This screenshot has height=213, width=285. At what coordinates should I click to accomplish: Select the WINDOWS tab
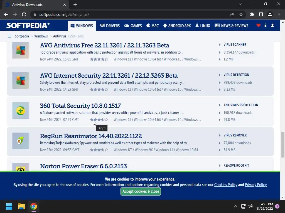coord(82,26)
